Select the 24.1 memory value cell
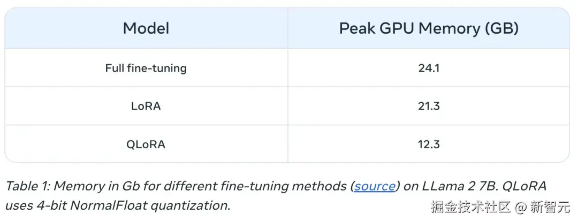This screenshot has height=222, width=578. pos(429,68)
